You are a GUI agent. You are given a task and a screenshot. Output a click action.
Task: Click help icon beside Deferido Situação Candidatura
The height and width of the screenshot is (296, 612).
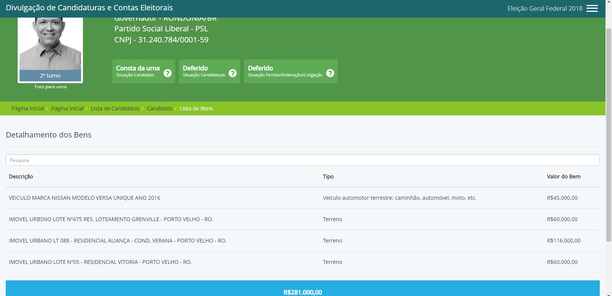[x=233, y=73]
